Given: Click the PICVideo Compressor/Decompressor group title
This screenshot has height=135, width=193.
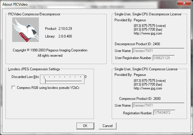Looking at the screenshot, I should (34, 14).
